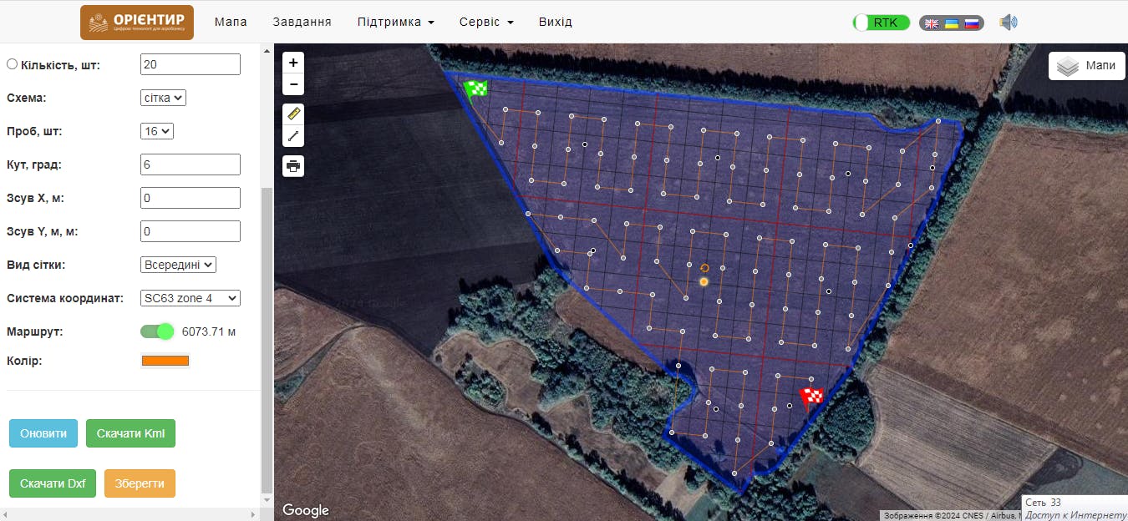
Task: Pick the orange Колір swatch
Action: point(165,361)
